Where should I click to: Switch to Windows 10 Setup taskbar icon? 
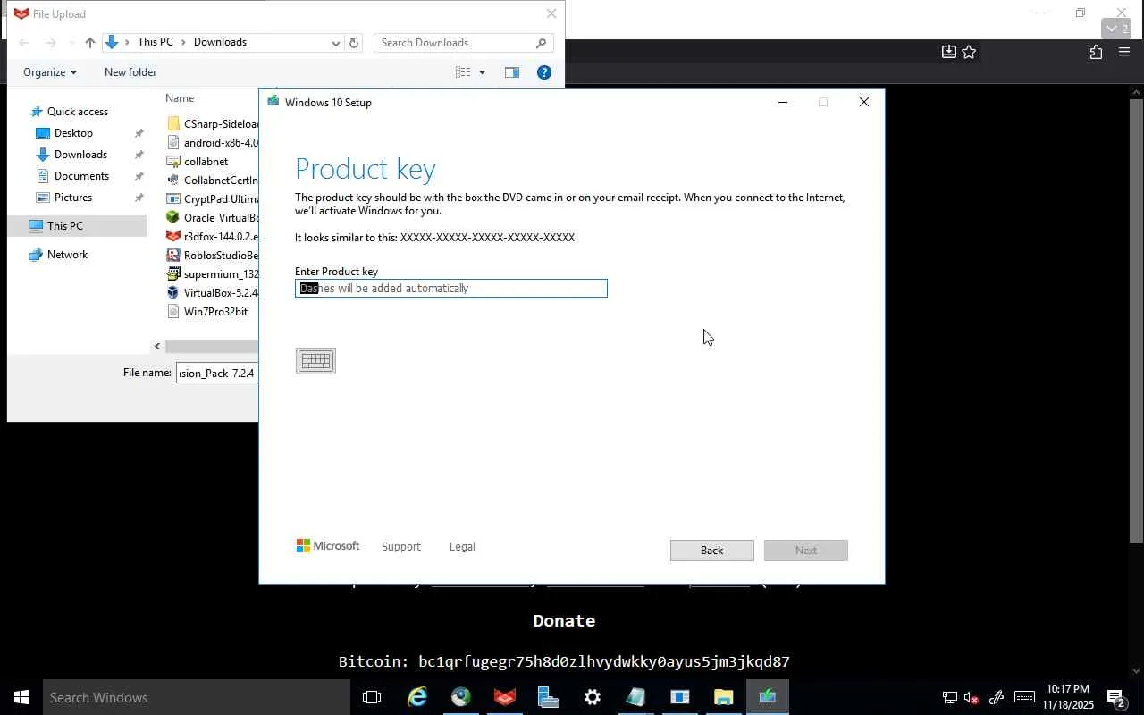click(767, 697)
